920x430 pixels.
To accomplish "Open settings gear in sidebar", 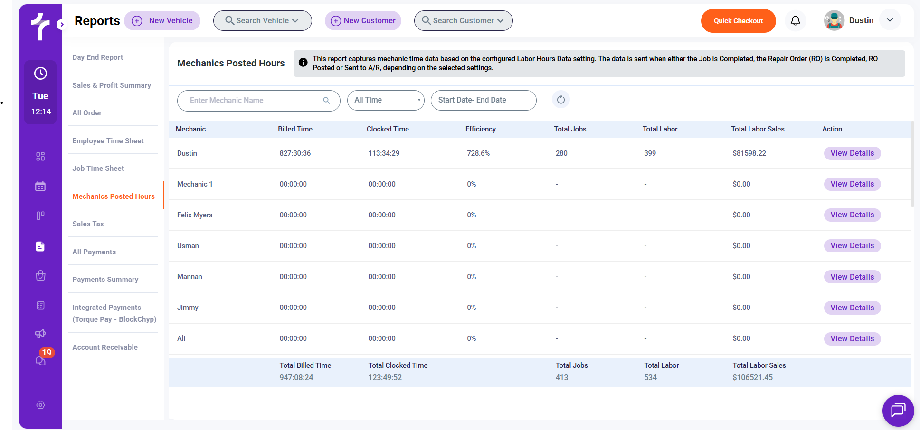I will (x=40, y=405).
